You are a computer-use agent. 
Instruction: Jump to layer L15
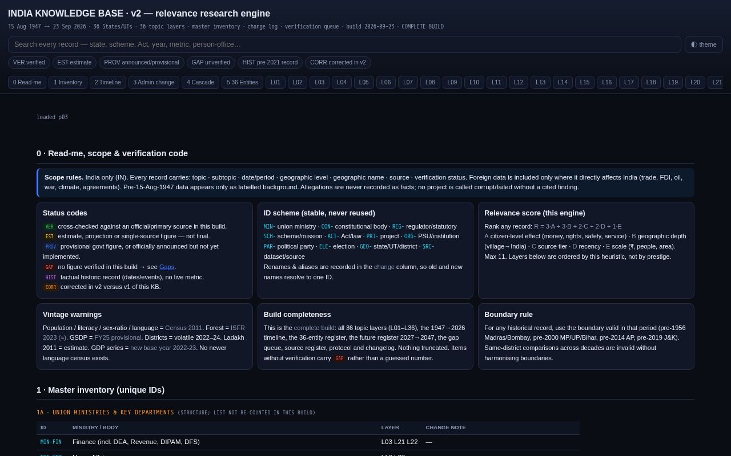585,83
